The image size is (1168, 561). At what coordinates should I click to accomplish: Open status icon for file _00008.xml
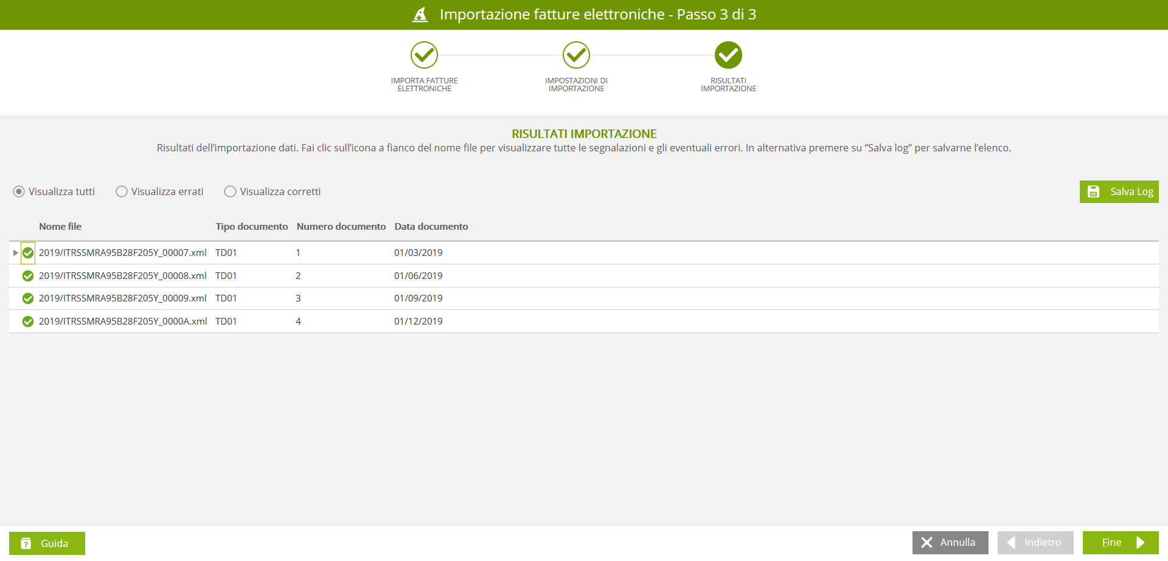(x=28, y=276)
